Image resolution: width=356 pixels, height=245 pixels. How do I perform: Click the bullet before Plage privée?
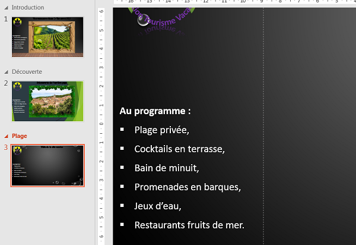point(122,130)
